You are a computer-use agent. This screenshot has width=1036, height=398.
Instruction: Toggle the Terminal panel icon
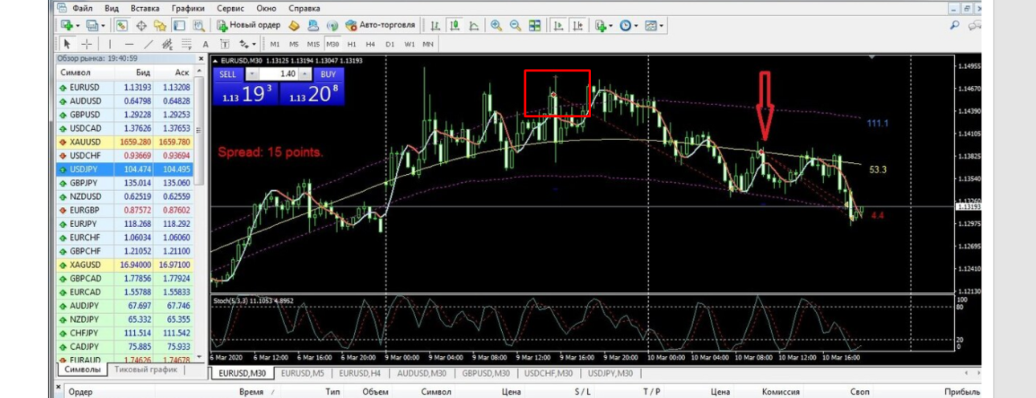click(x=179, y=26)
